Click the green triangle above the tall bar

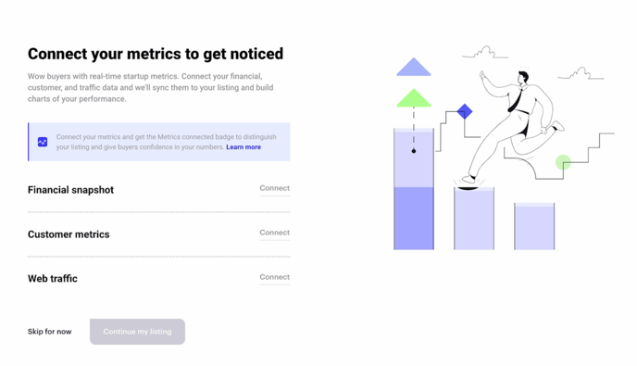pos(414,98)
